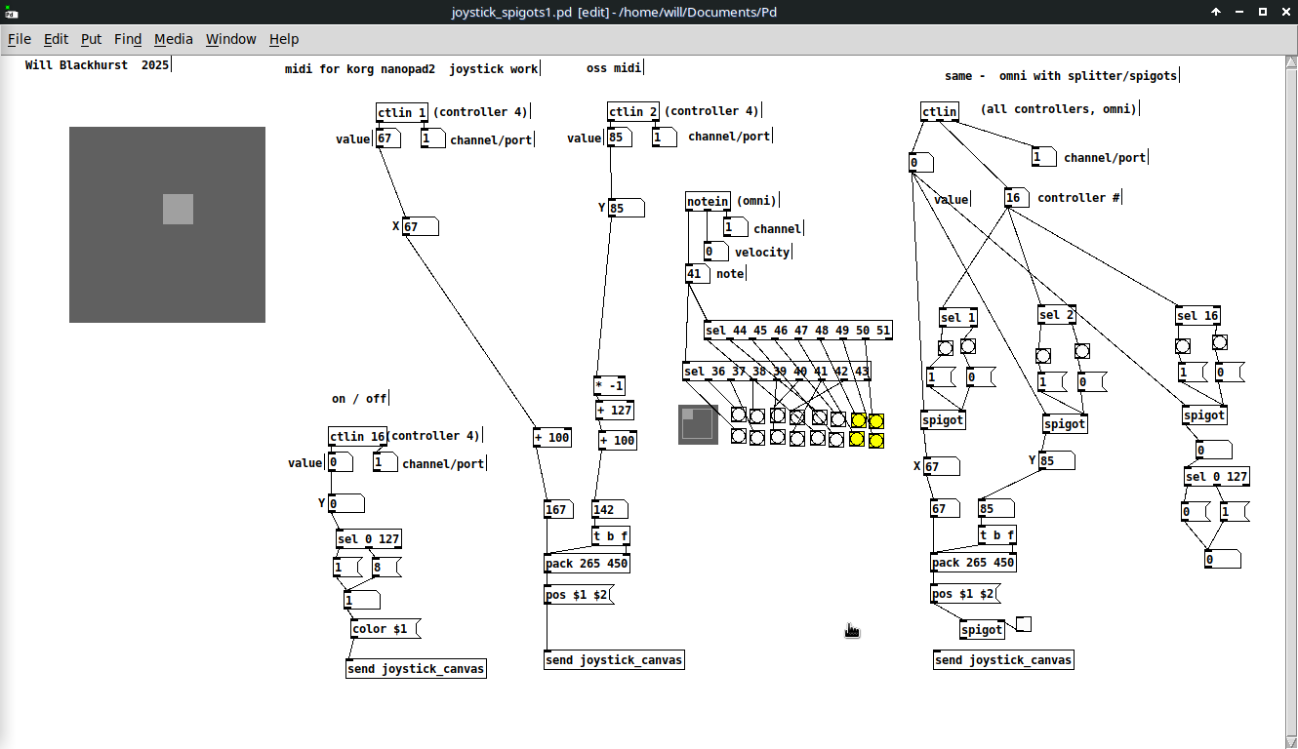
Task: Select the small gray canvas beside the bang grid
Action: (x=698, y=424)
